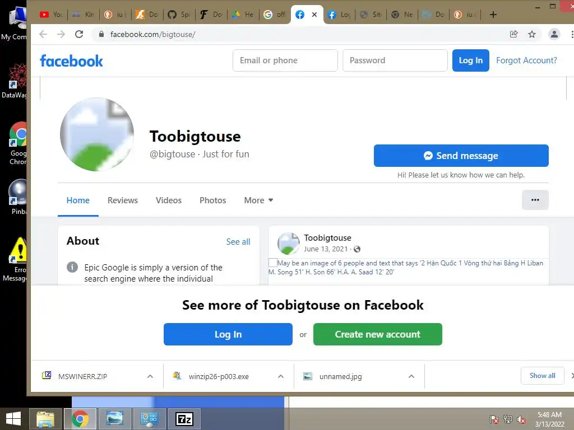Open a new tab with the plus icon
The height and width of the screenshot is (430, 574).
point(493,15)
